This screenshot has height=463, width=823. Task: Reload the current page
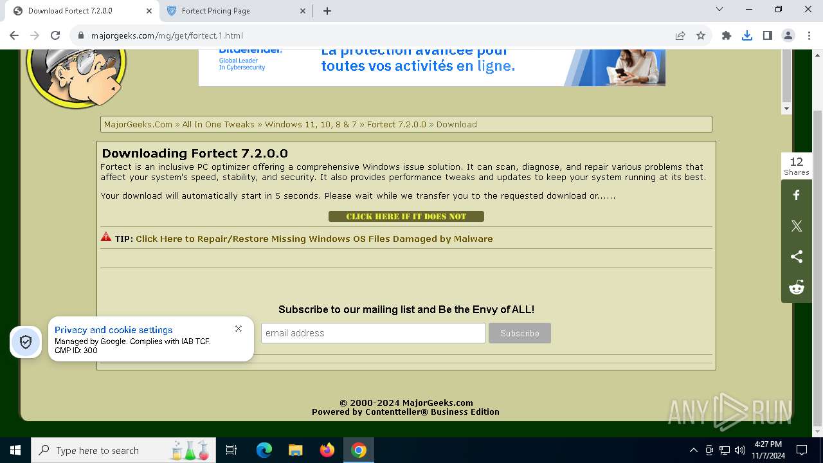[55, 35]
